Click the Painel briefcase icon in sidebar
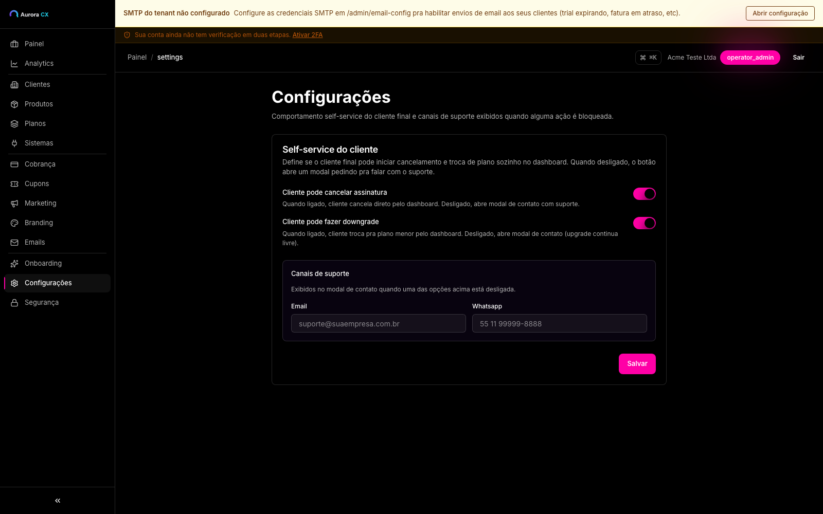The height and width of the screenshot is (514, 823). 14,44
